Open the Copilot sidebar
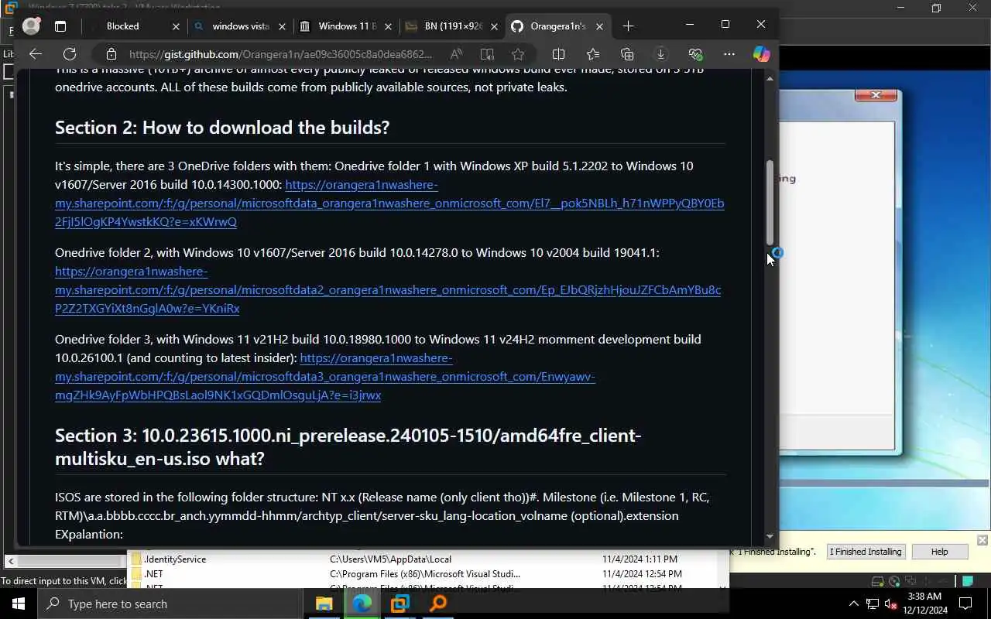 pos(761,54)
